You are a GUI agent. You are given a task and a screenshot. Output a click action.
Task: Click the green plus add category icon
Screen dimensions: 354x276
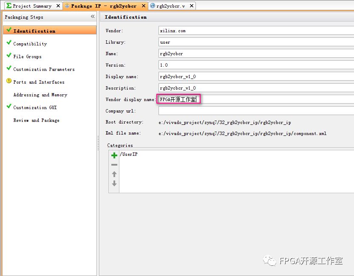[x=114, y=155]
